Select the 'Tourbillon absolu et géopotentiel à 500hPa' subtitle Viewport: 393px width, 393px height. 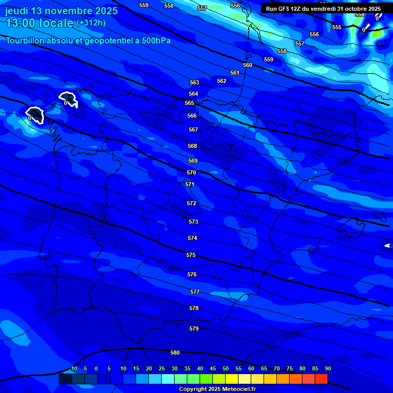click(88, 40)
